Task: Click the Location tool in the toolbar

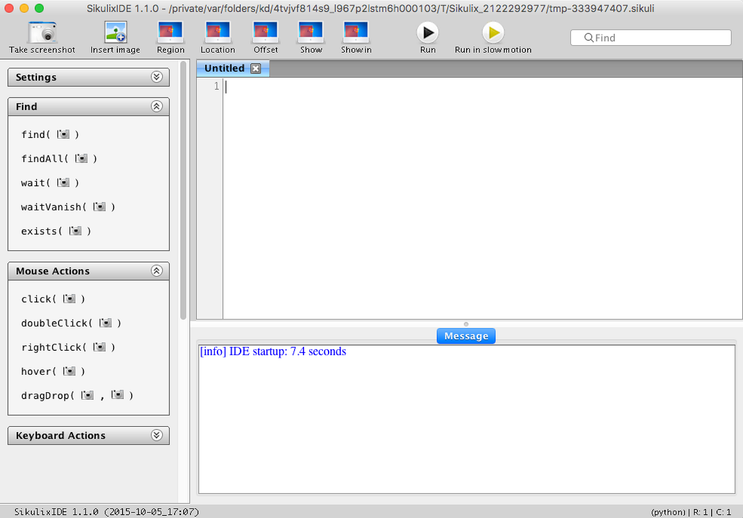Action: 218,36
